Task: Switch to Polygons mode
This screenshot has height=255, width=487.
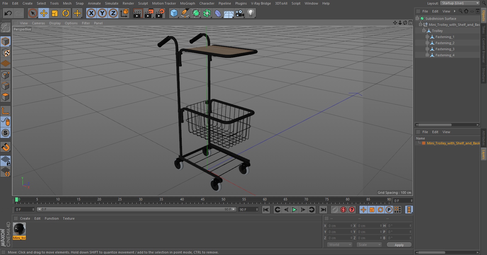Action: [5, 97]
